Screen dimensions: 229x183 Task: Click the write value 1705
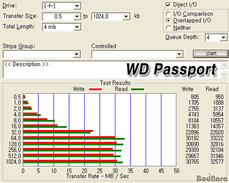pyautogui.click(x=194, y=102)
